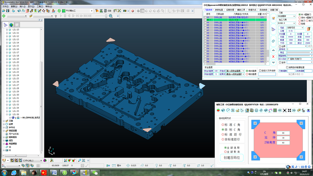Click the red record button in toolbar
The height and width of the screenshot is (176, 313).
coord(133,11)
